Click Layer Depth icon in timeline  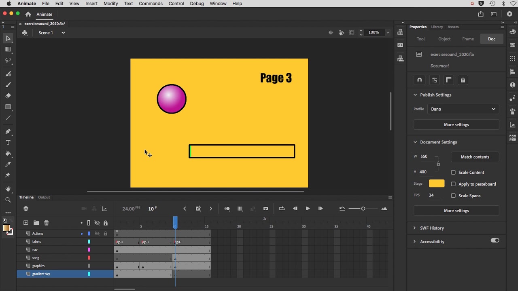click(104, 209)
